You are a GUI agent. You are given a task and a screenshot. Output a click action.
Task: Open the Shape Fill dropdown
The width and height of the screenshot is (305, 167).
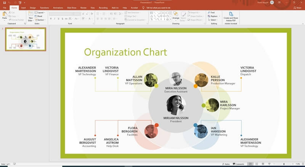click(194, 13)
